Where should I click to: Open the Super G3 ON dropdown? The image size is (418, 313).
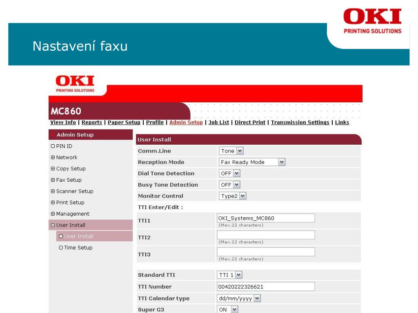(x=227, y=310)
